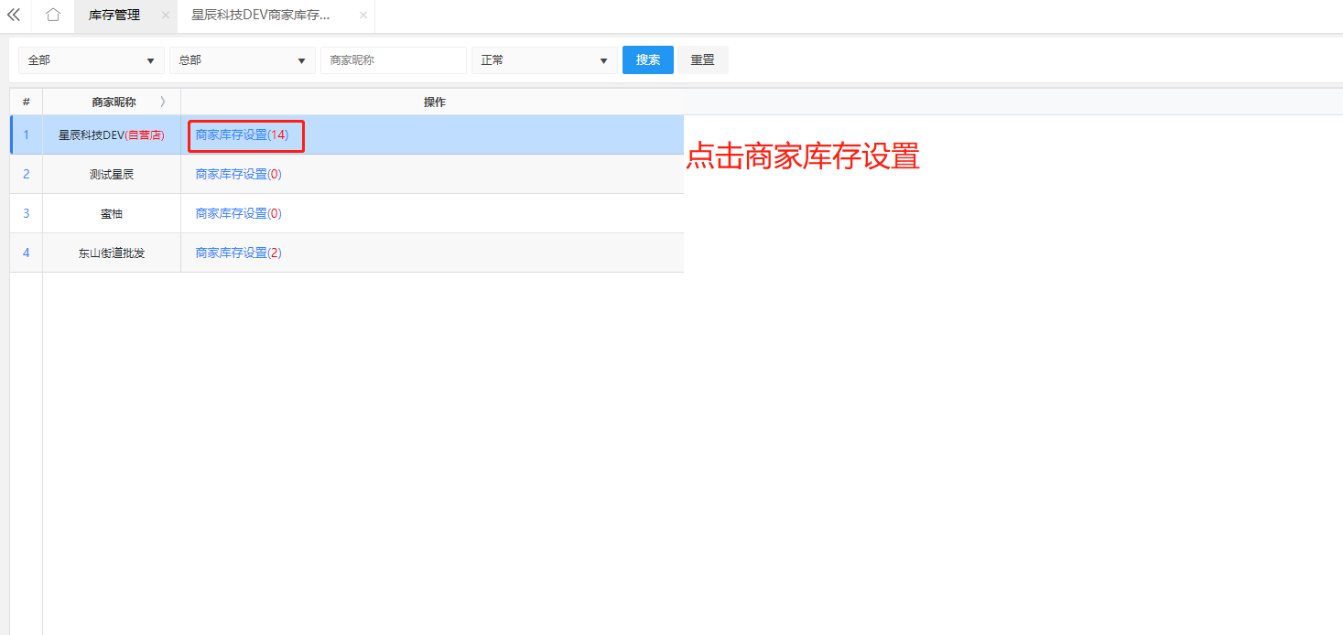This screenshot has height=635, width=1343.
Task: Collapse sidebar with double-chevron icon
Action: pyautogui.click(x=14, y=16)
